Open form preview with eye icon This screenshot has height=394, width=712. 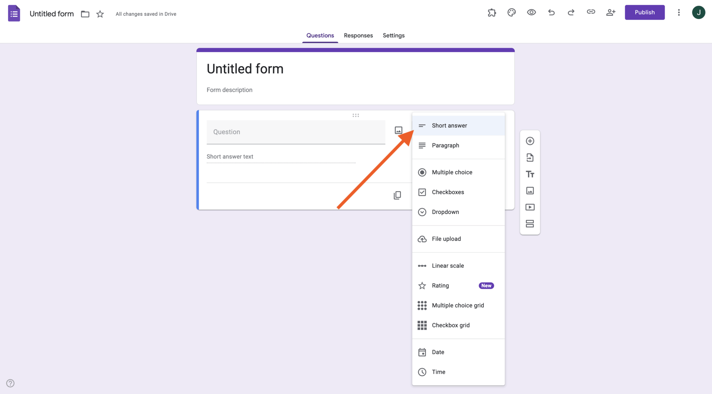pos(531,12)
